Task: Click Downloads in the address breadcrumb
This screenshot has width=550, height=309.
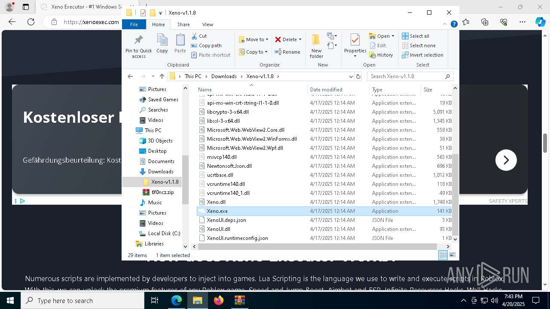Action: click(224, 76)
